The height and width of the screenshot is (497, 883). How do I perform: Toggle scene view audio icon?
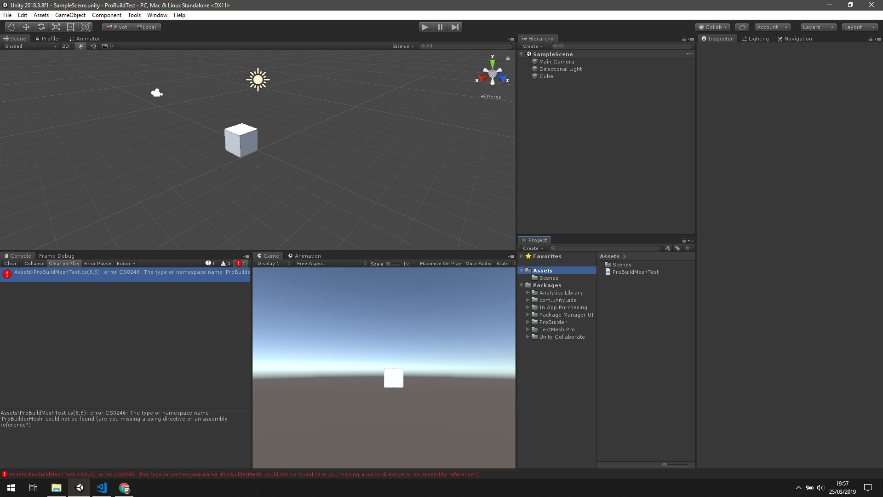(x=93, y=46)
